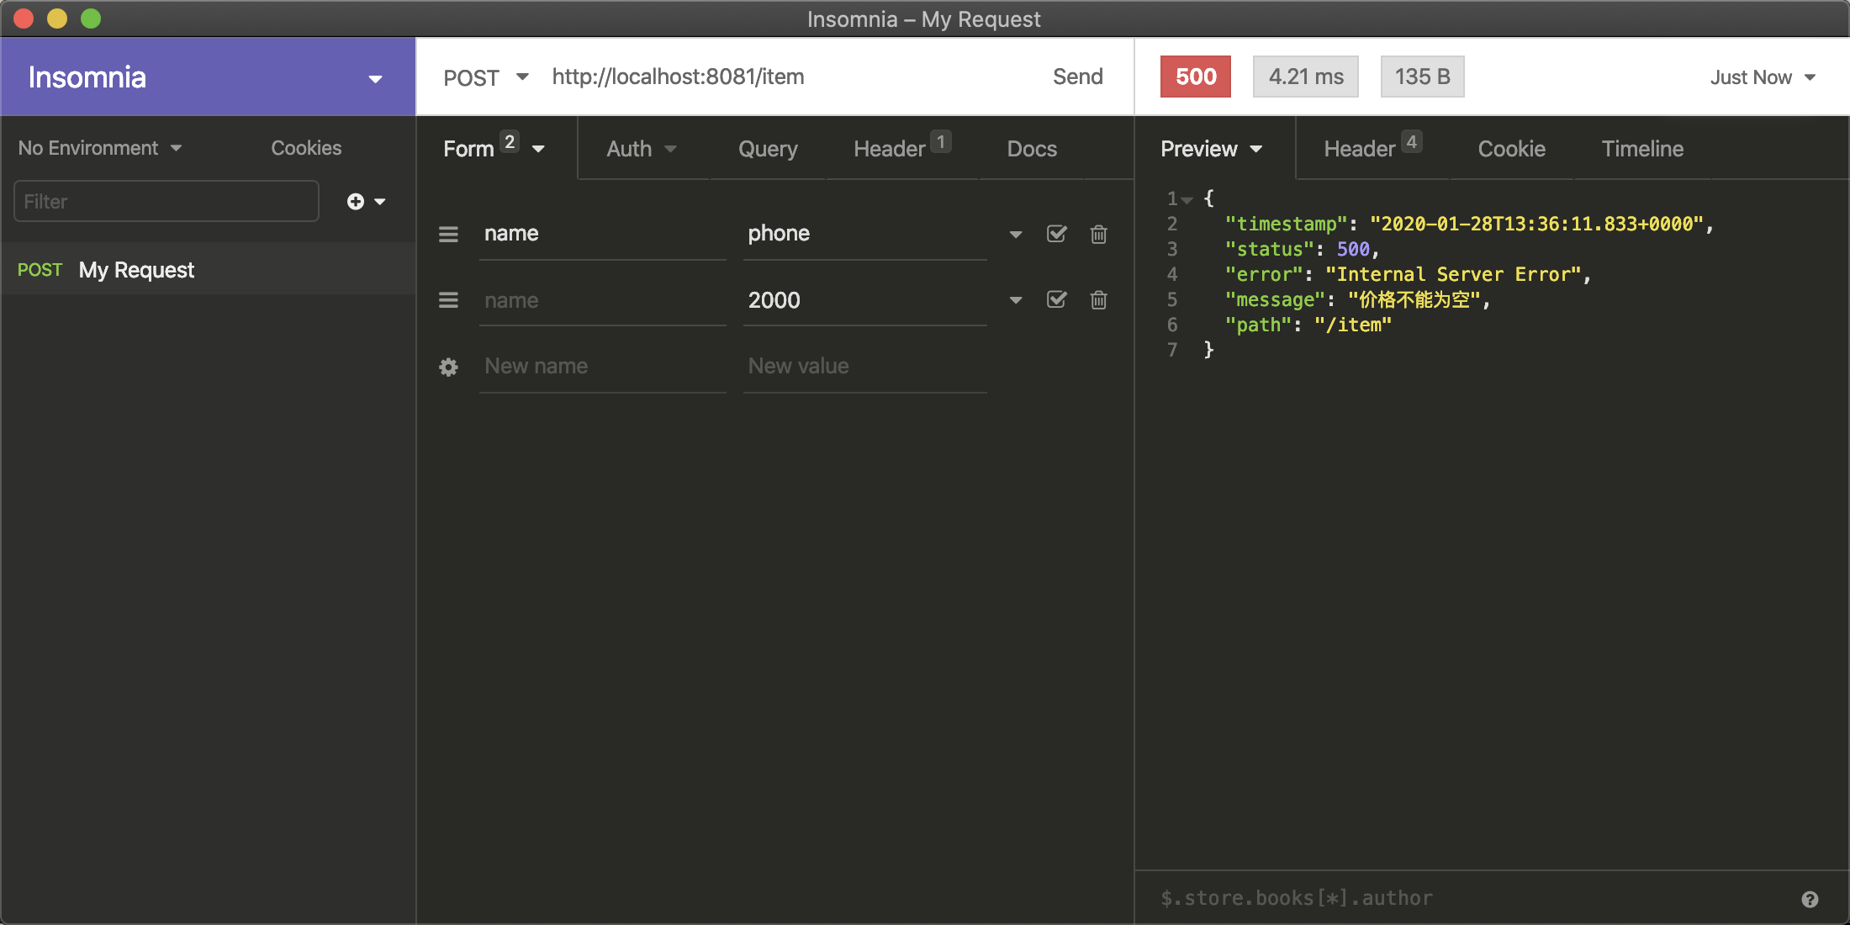Screen dimensions: 1850x925
Task: Open the Just Now response history dropdown
Action: [x=1762, y=77]
